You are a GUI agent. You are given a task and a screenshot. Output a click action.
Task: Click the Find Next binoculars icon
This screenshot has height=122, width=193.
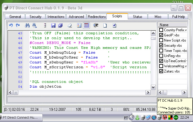(x=34, y=25)
